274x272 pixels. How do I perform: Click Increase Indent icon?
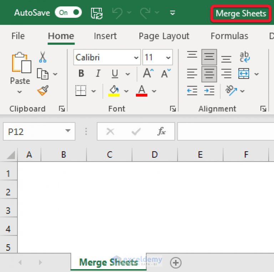[209, 90]
